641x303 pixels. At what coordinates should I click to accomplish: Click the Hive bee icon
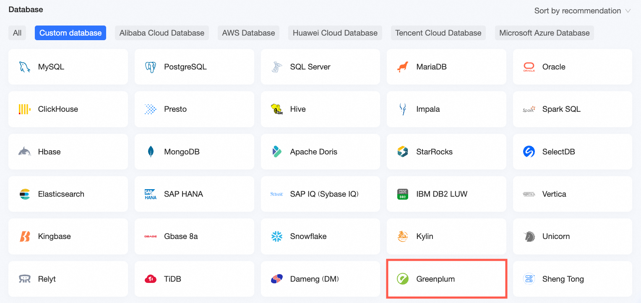coord(277,109)
